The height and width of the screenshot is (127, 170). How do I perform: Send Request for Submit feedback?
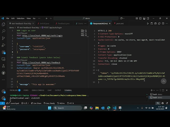(x=22, y=60)
